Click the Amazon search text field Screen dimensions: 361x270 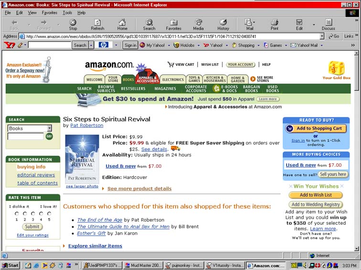click(x=25, y=136)
